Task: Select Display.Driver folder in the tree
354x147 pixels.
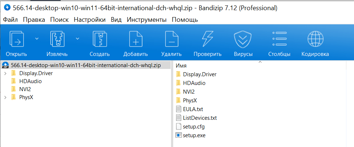Action: (x=36, y=73)
